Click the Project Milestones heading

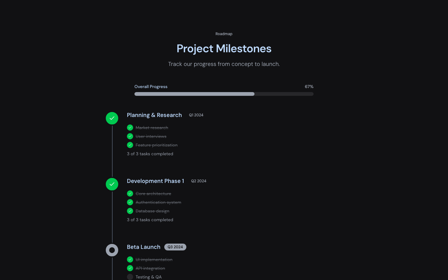pos(224,49)
